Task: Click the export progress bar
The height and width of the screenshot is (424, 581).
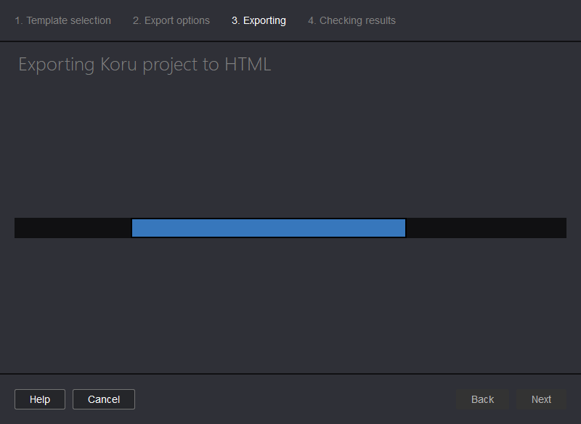Action: tap(290, 227)
